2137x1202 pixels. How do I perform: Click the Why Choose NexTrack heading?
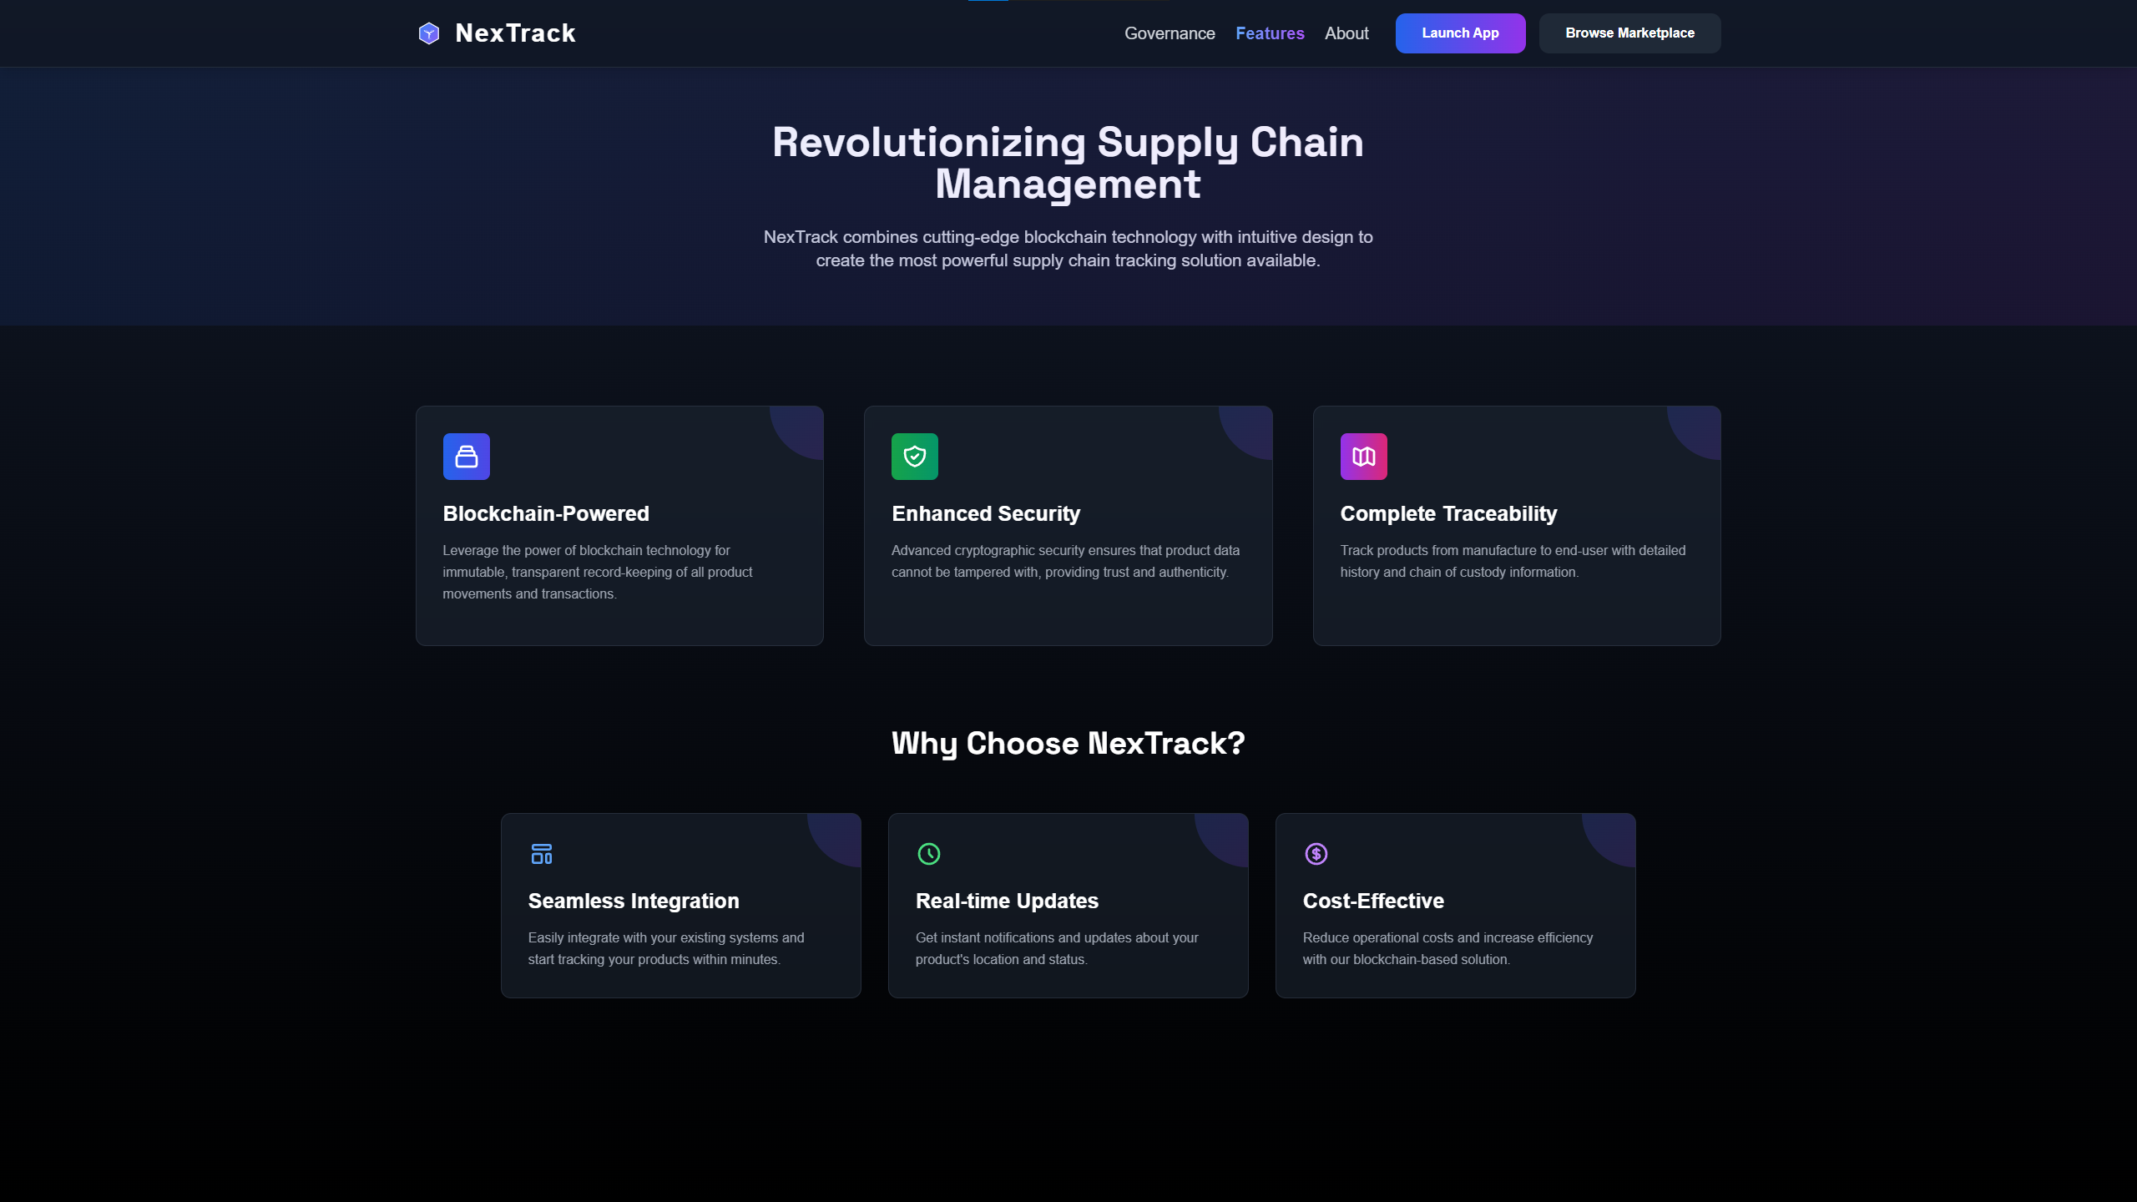[x=1068, y=743]
